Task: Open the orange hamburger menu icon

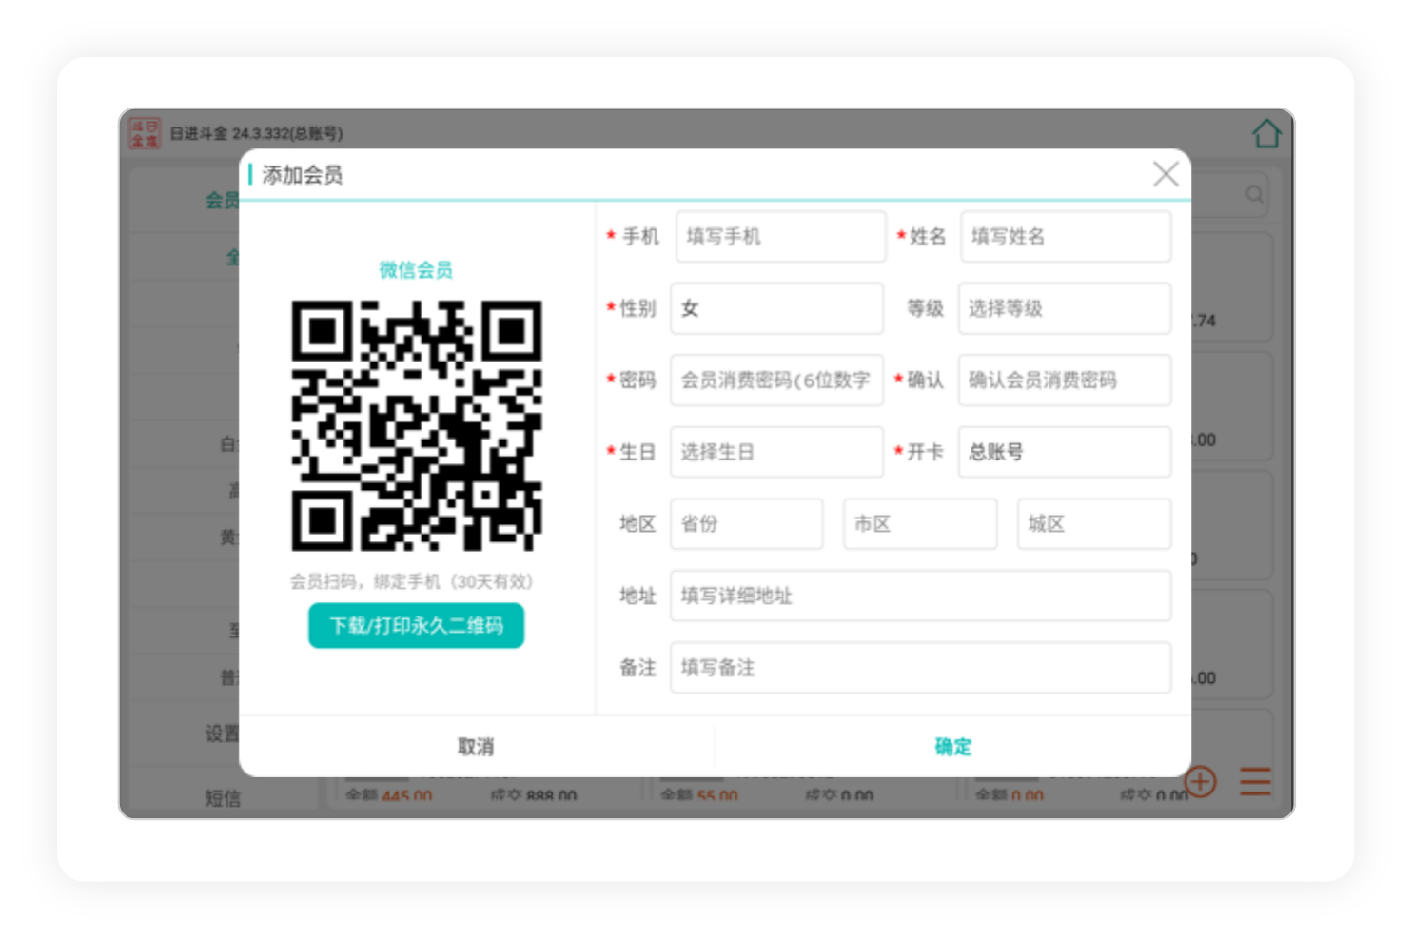Action: point(1255,781)
